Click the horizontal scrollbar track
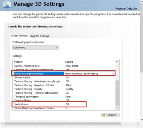Screen dimensions: 143x128 coord(62,123)
